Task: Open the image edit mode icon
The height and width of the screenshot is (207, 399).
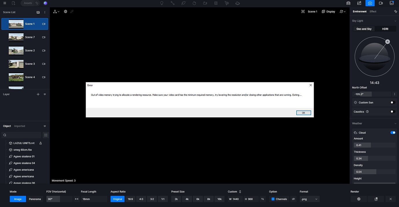Action: [359, 3]
